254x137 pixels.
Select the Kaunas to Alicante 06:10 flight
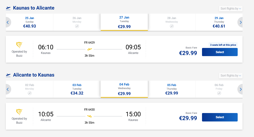[x=220, y=52]
